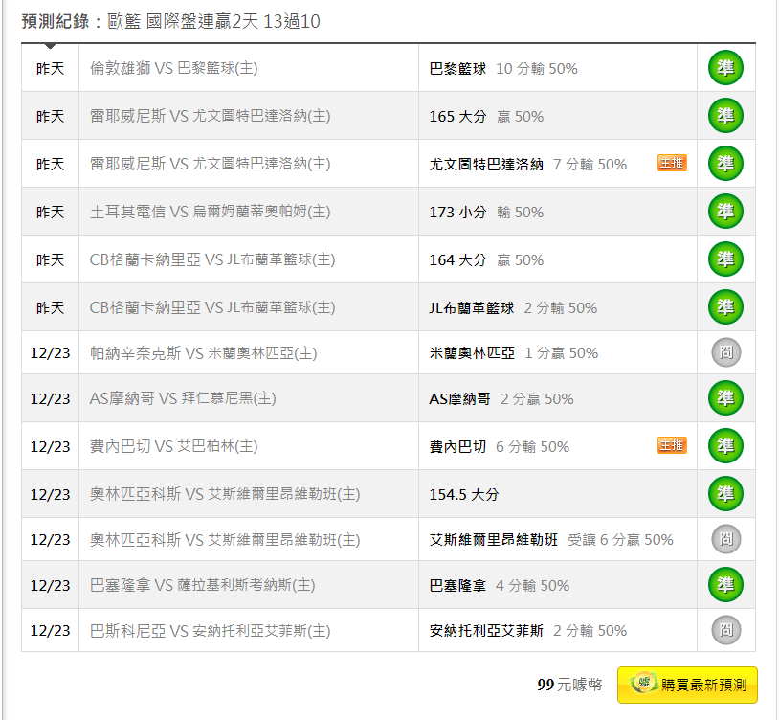
Task: Click the prediction AS摩納哥 2 分贏 50%
Action: (x=501, y=398)
